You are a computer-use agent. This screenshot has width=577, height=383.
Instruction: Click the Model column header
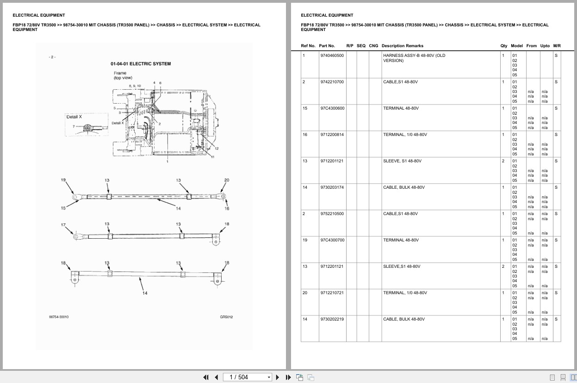pos(517,46)
